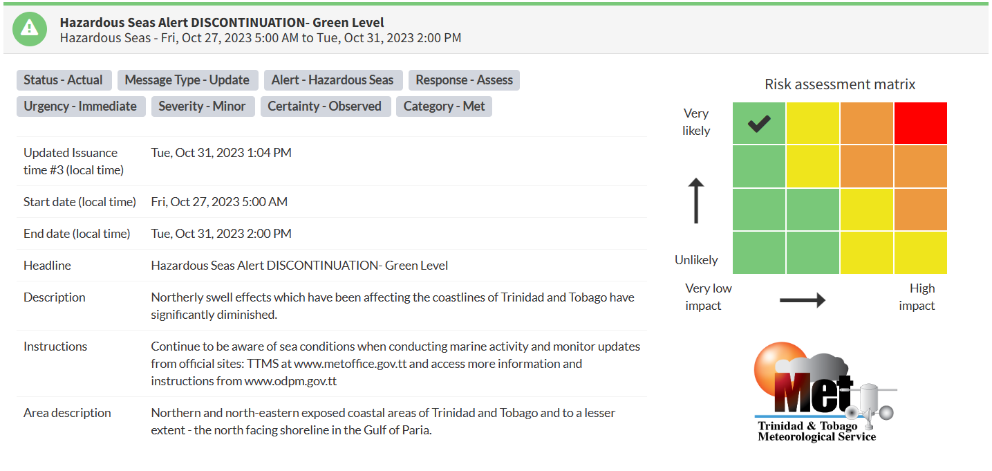The height and width of the screenshot is (471, 992).
Task: Click the 'Instructions' row label
Action: click(55, 347)
